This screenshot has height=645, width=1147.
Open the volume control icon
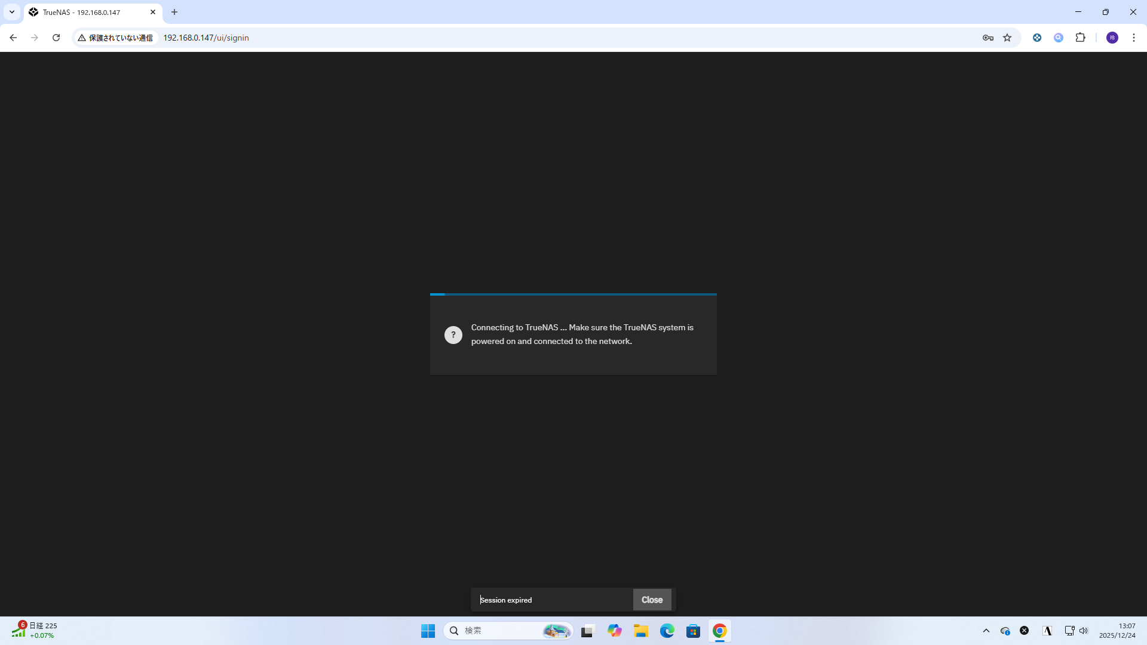tap(1084, 631)
